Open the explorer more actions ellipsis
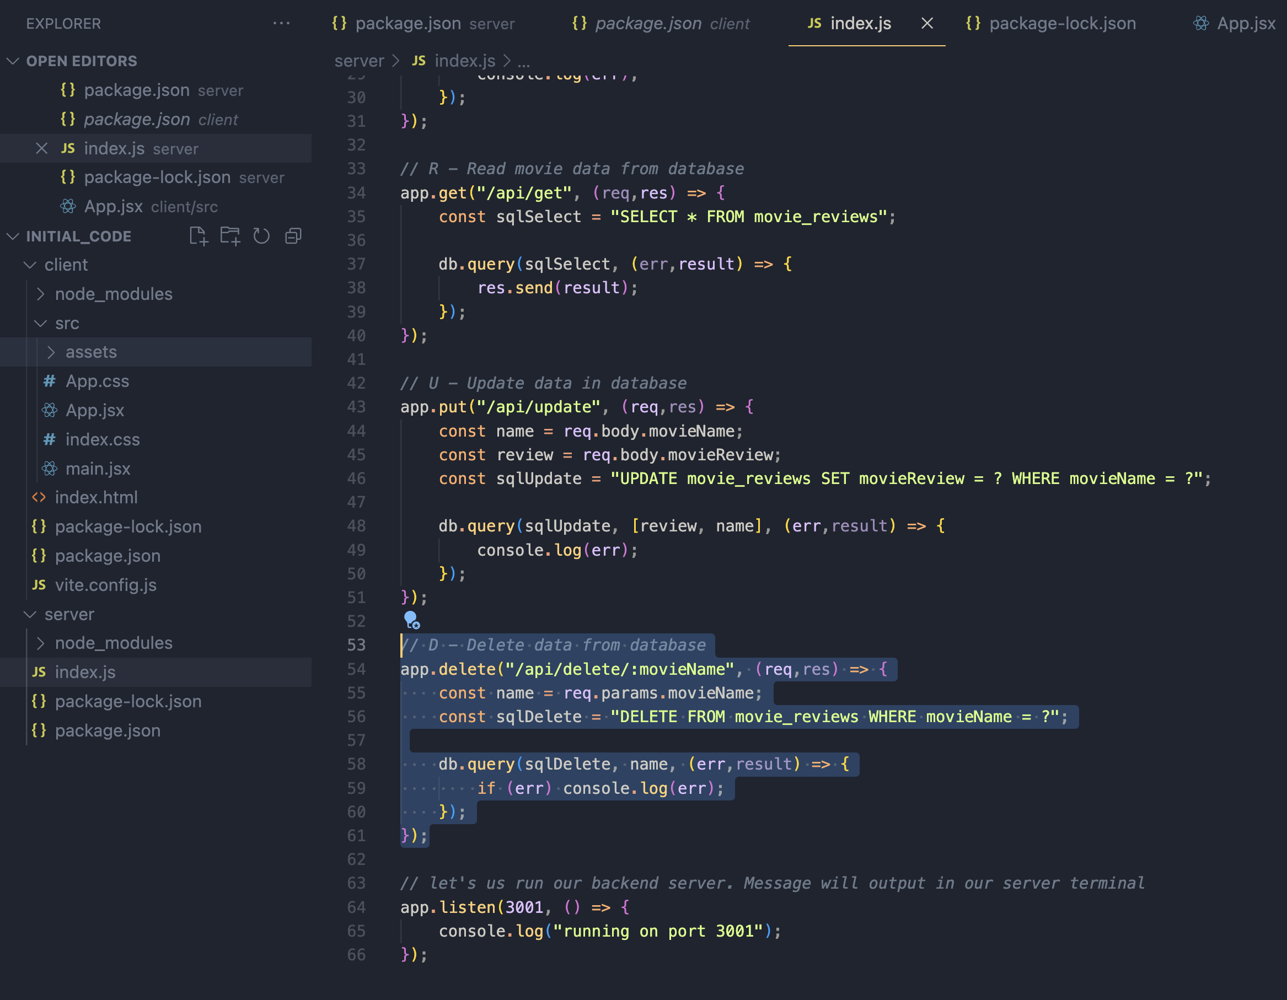Screen dimensions: 1287x1000 tap(282, 24)
